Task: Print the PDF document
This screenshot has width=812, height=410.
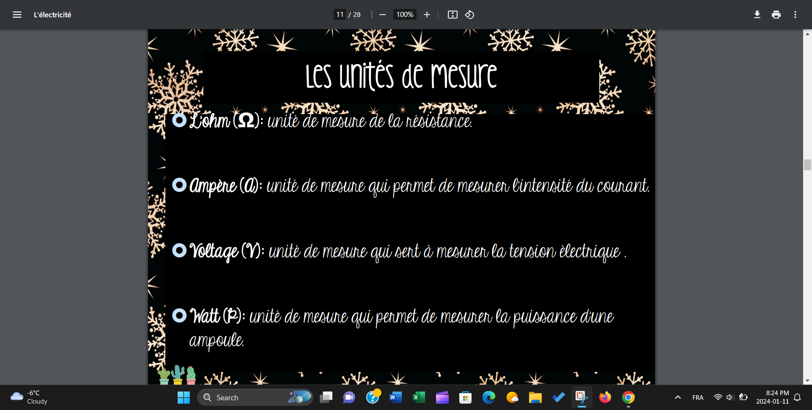Action: (x=776, y=15)
